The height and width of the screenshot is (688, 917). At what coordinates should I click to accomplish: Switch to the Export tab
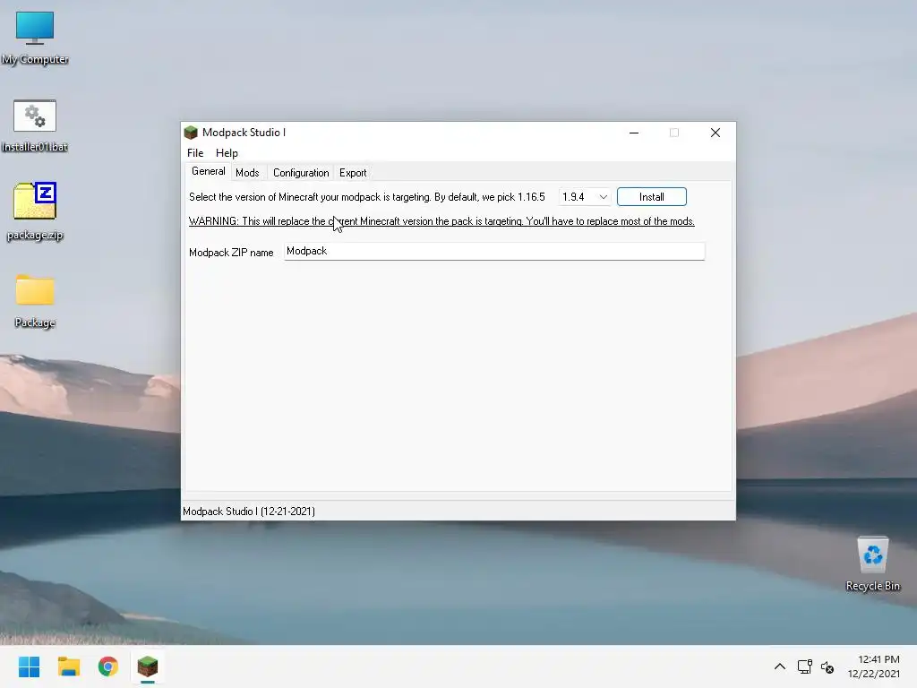(353, 173)
